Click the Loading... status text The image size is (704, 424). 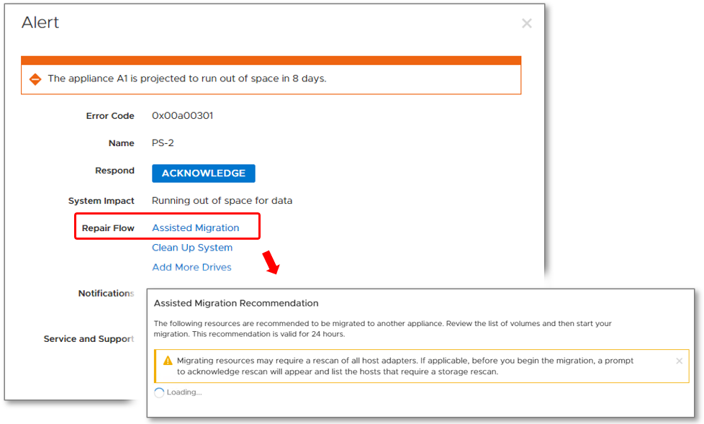tap(184, 392)
